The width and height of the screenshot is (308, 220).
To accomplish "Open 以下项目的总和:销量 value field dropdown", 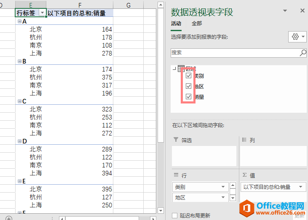I will click(x=300, y=187).
